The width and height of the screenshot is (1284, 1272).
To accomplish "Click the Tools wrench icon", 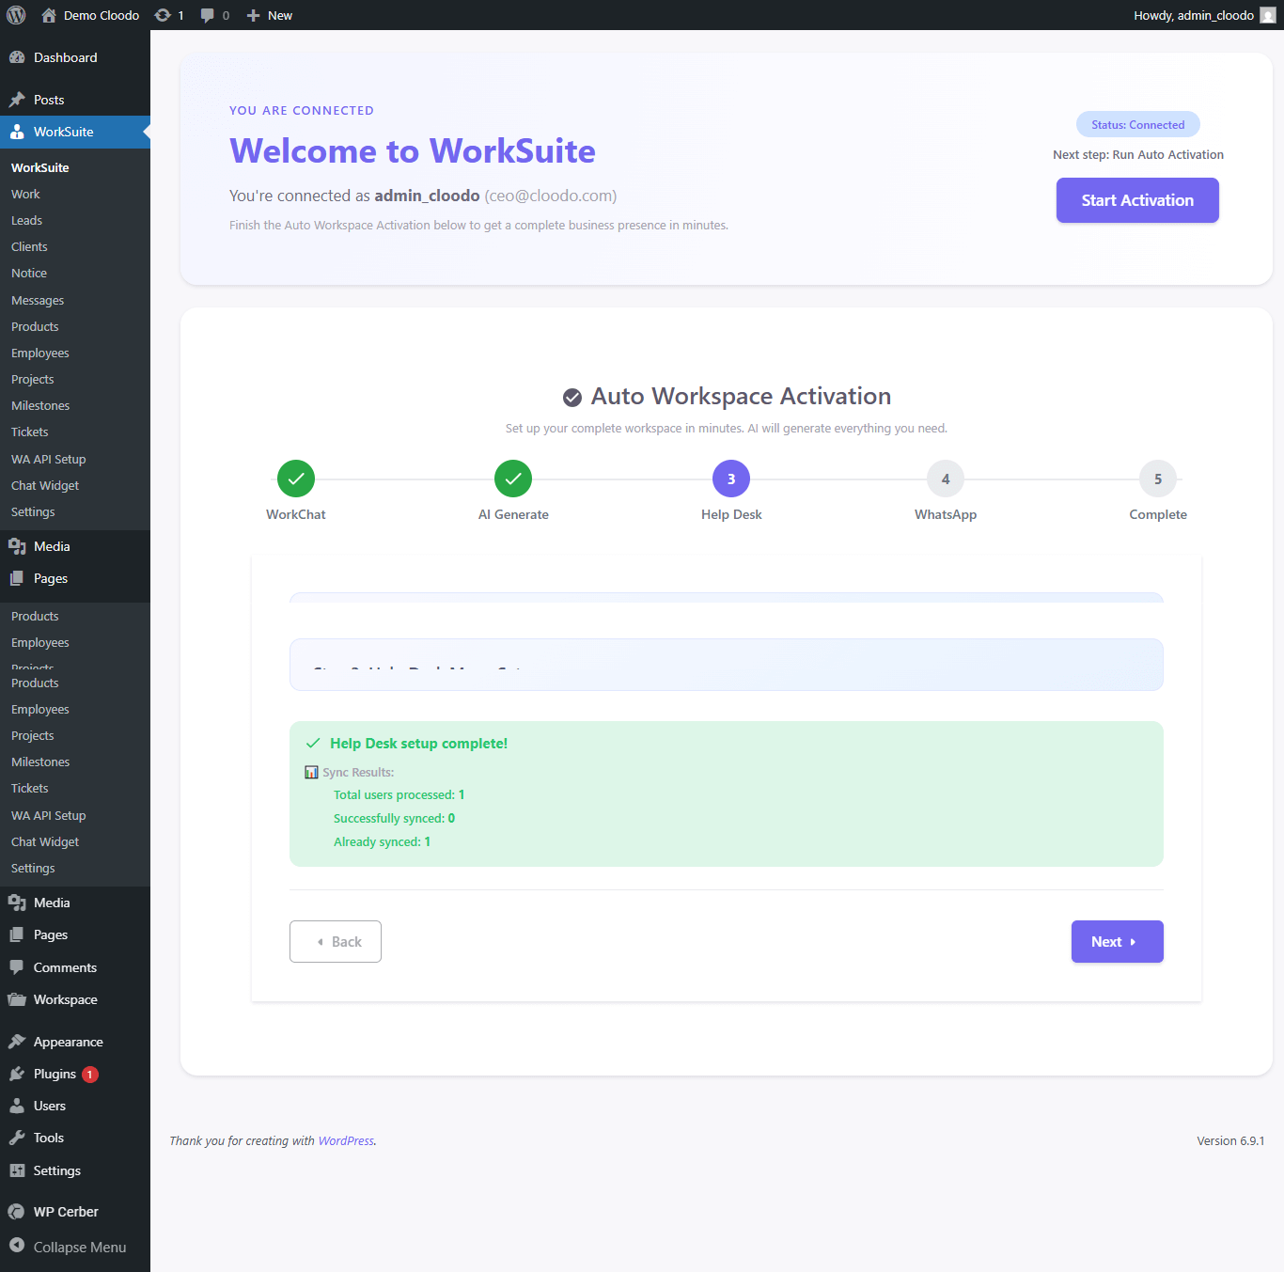I will (x=19, y=1137).
